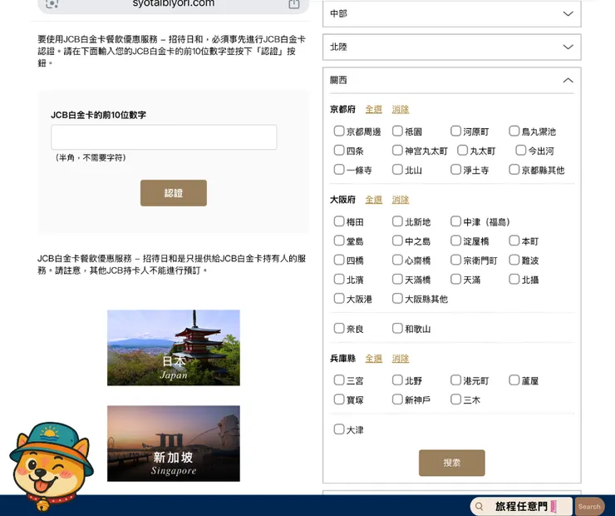Check the 堂島 checkbox
The height and width of the screenshot is (516, 615).
point(339,241)
